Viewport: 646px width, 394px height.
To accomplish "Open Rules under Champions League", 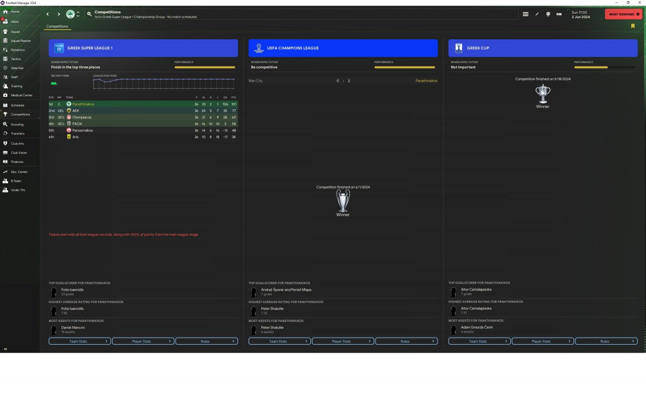I will [406, 341].
